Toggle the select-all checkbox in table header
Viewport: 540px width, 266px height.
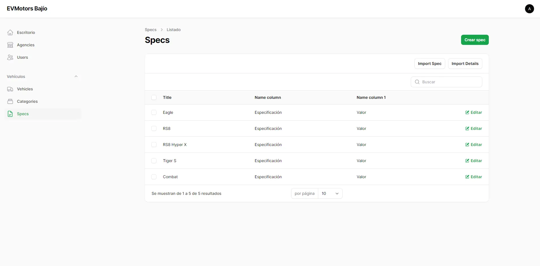pyautogui.click(x=154, y=97)
